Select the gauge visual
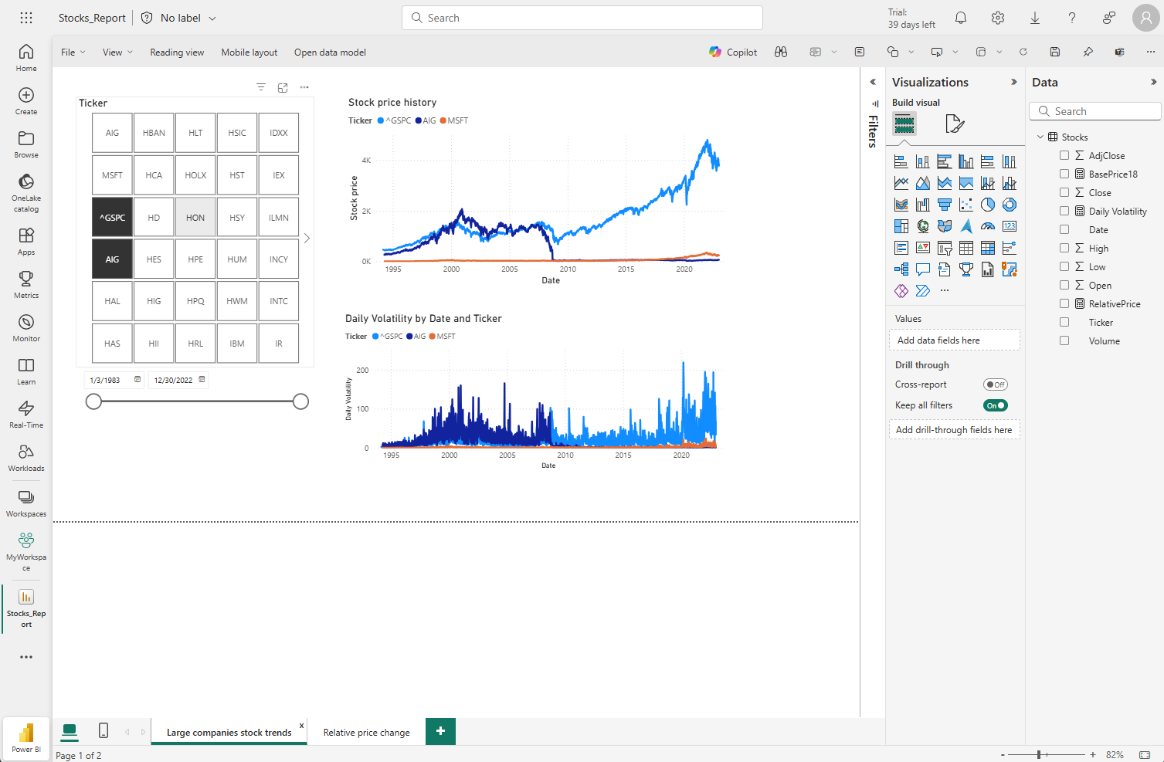Screen dimensions: 1164x762 click(x=987, y=226)
